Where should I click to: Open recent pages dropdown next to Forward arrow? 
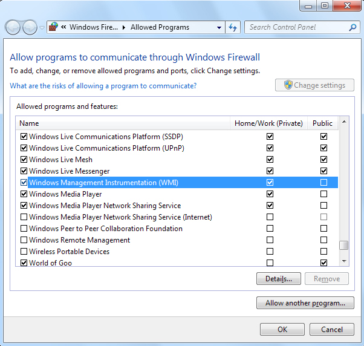coord(42,28)
